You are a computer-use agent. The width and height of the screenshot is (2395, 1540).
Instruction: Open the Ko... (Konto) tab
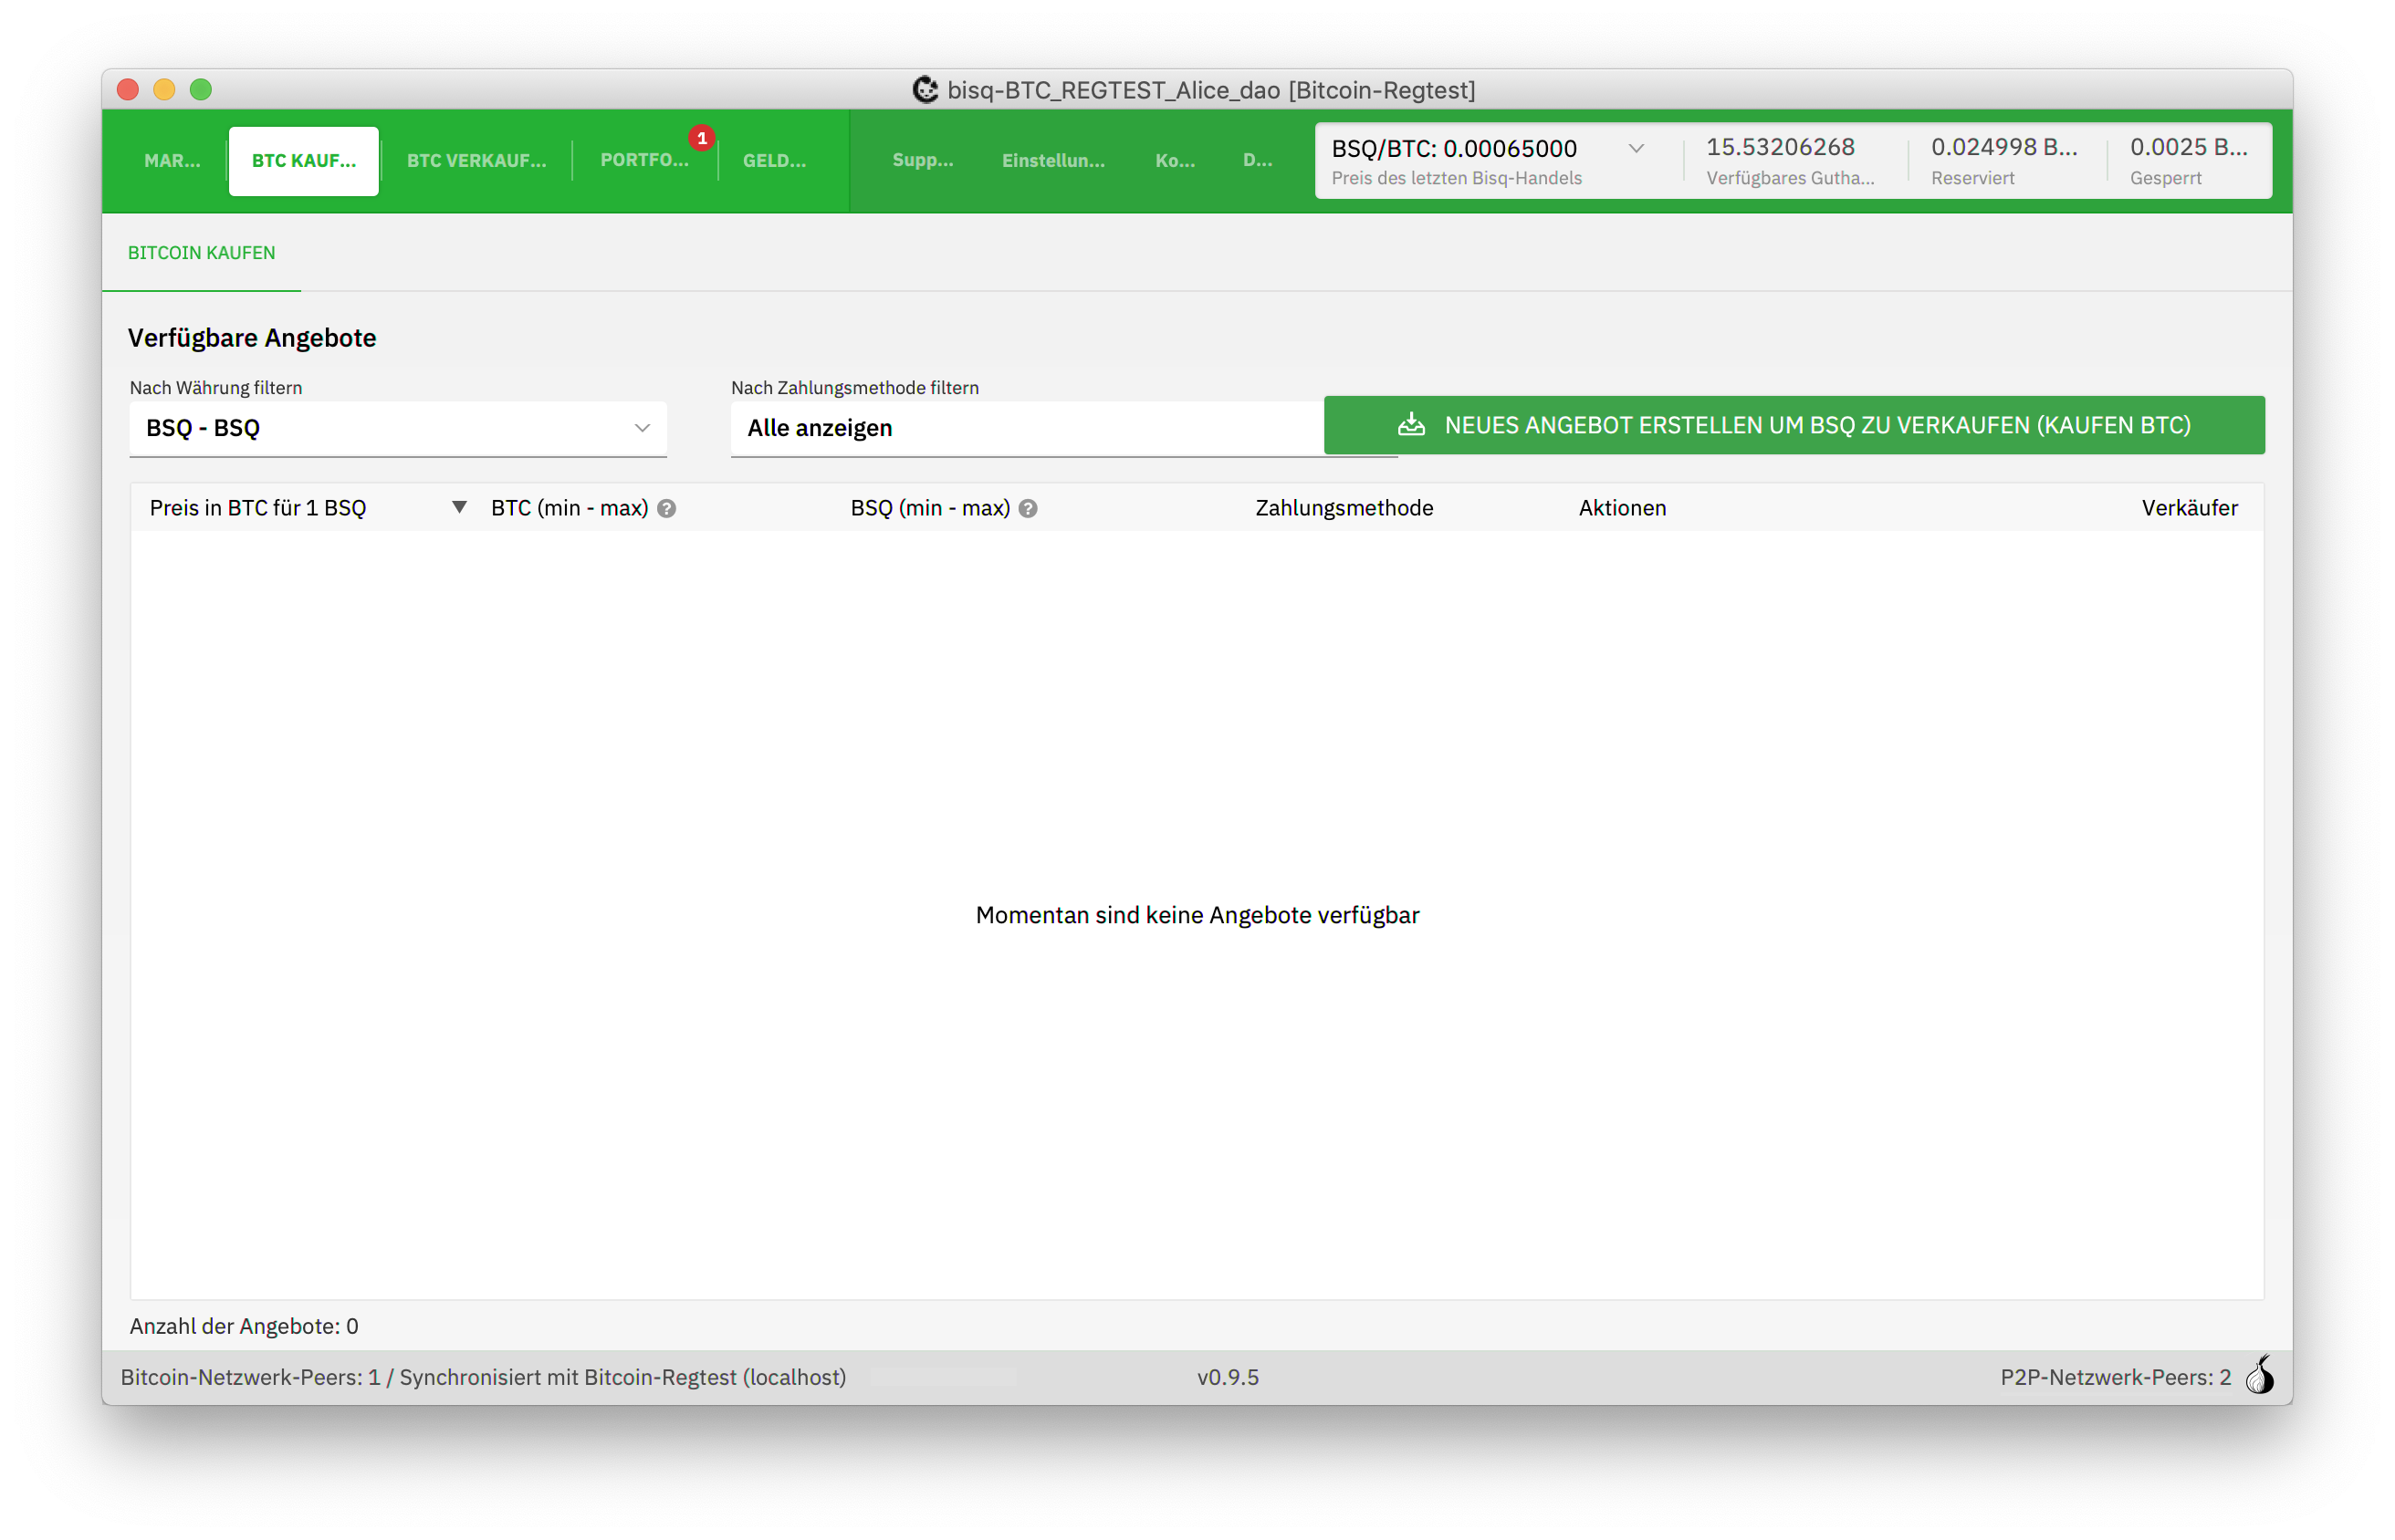point(1175,160)
